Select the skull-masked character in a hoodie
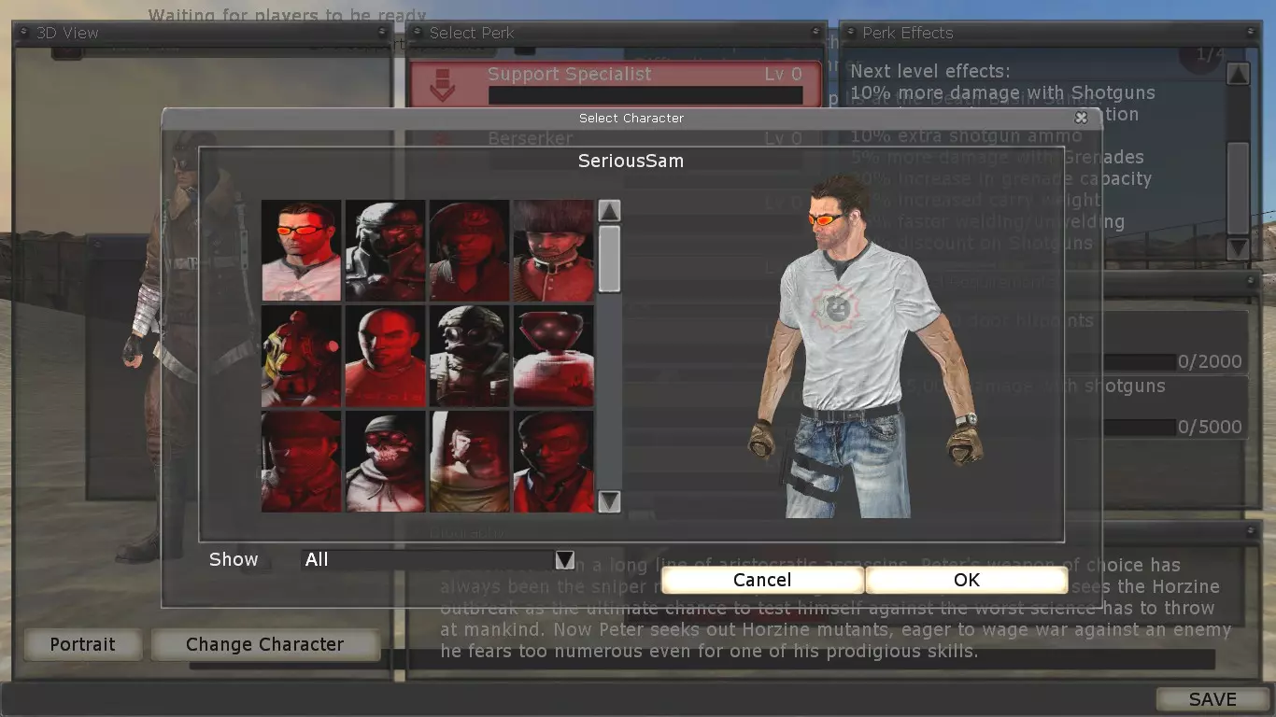The image size is (1276, 717). [x=385, y=461]
